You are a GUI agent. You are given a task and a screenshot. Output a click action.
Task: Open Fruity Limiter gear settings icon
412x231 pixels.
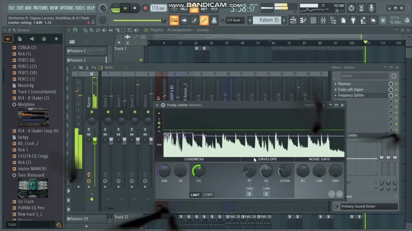click(163, 105)
